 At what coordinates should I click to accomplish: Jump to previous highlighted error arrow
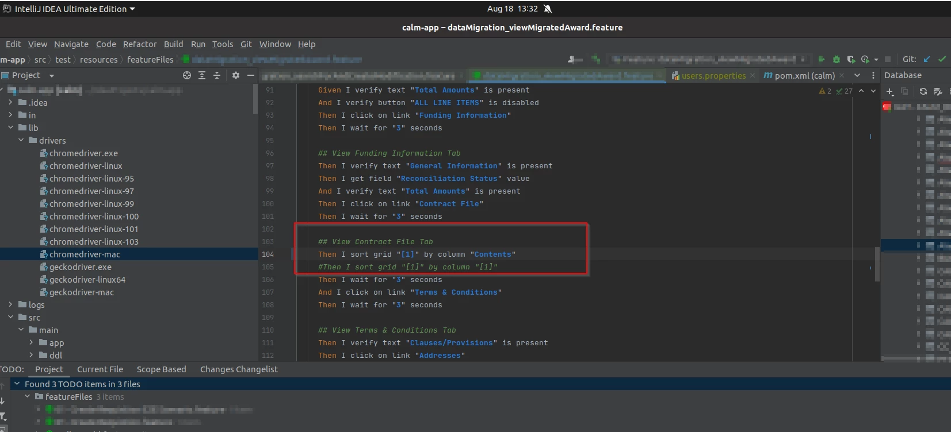pyautogui.click(x=861, y=91)
